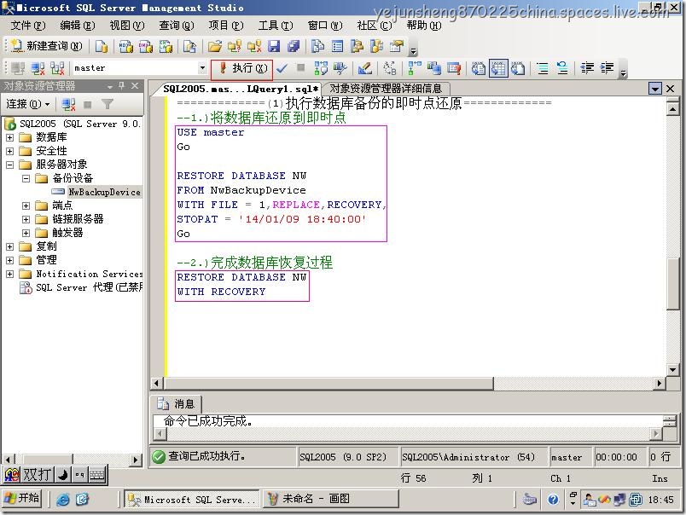This screenshot has width=686, height=515.
Task: Click the 开始 Start button
Action: point(22,499)
